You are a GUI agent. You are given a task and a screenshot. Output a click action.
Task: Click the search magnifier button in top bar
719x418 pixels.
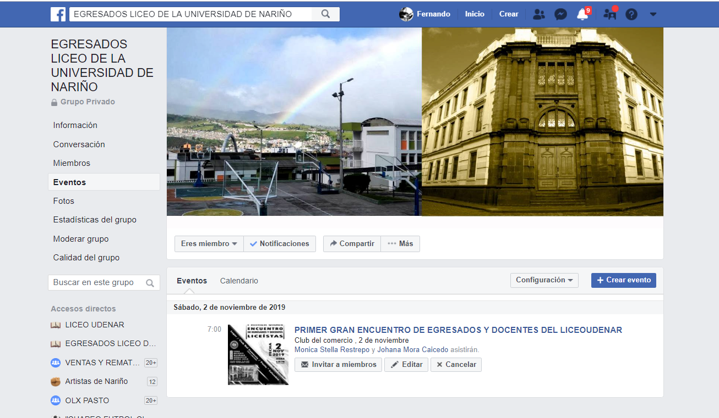coord(325,14)
